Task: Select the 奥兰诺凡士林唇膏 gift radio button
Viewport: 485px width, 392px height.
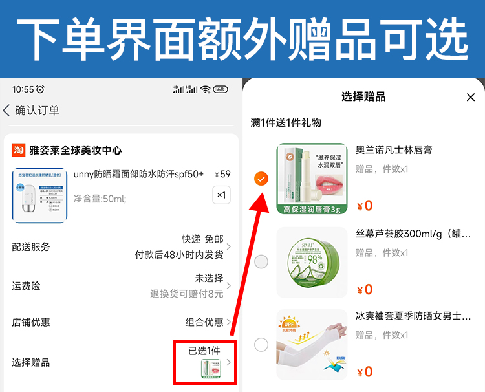Action: tap(261, 179)
